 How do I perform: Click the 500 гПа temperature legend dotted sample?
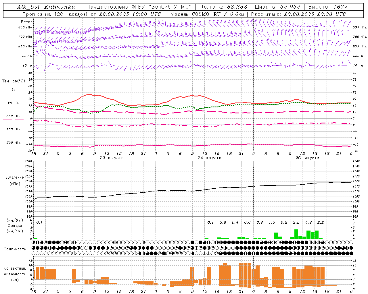[13, 146]
